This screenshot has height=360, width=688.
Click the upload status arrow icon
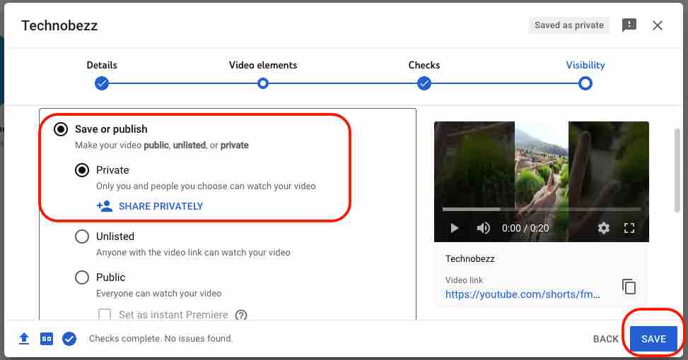click(x=24, y=339)
